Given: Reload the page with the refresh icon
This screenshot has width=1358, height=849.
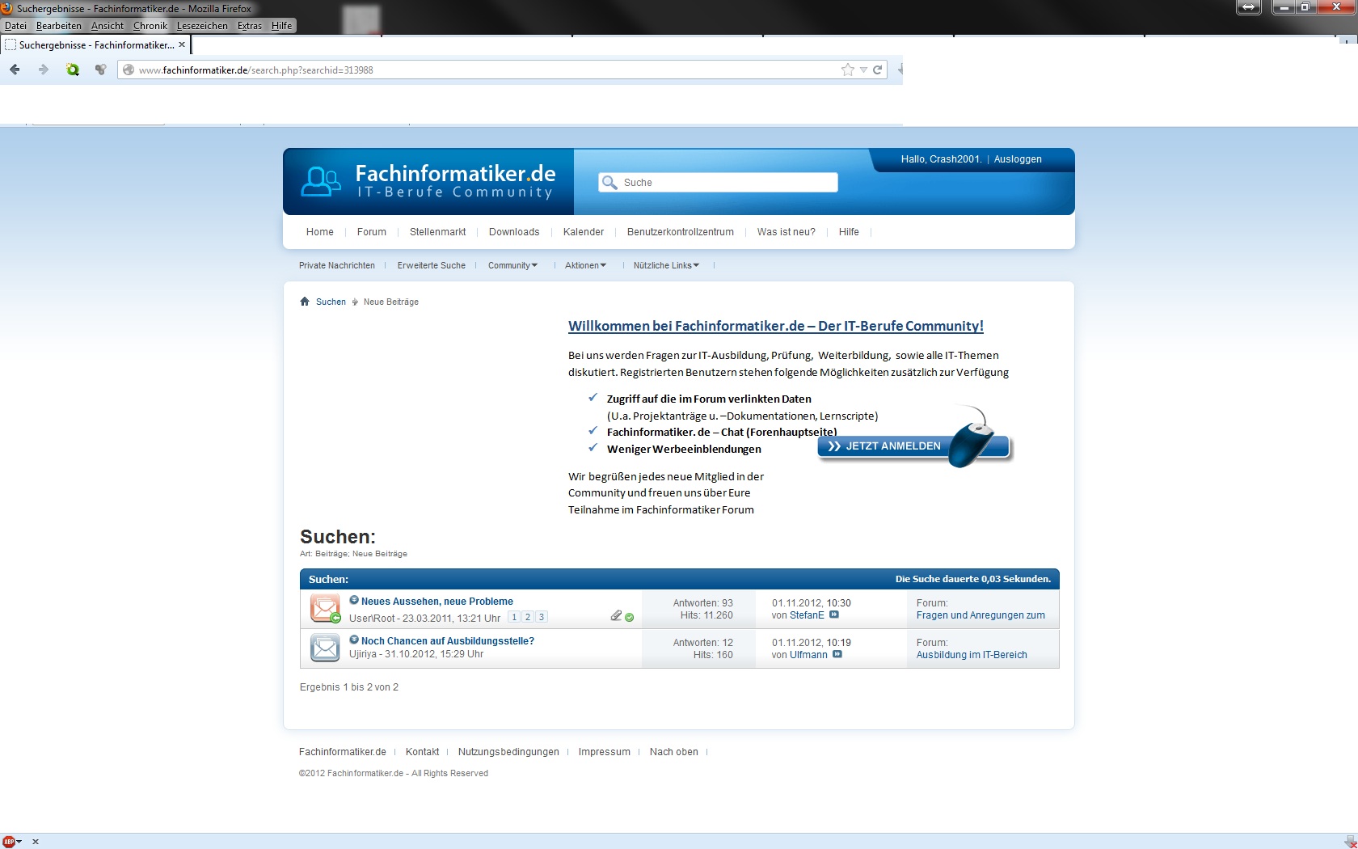Looking at the screenshot, I should 877,70.
